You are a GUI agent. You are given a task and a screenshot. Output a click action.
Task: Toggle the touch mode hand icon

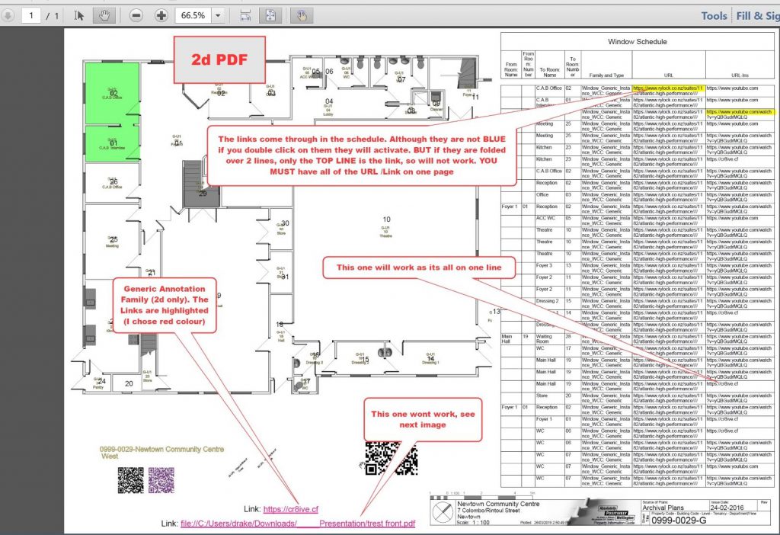pyautogui.click(x=302, y=15)
